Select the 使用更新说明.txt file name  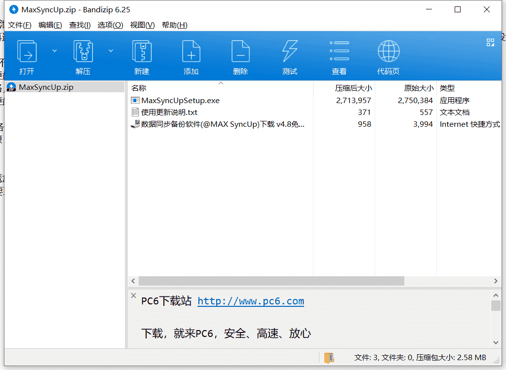tap(169, 112)
